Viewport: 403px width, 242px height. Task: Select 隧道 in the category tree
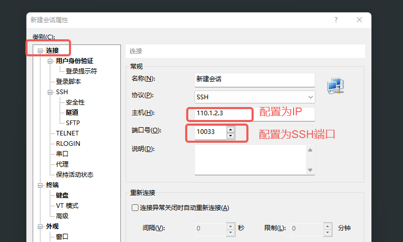[72, 113]
